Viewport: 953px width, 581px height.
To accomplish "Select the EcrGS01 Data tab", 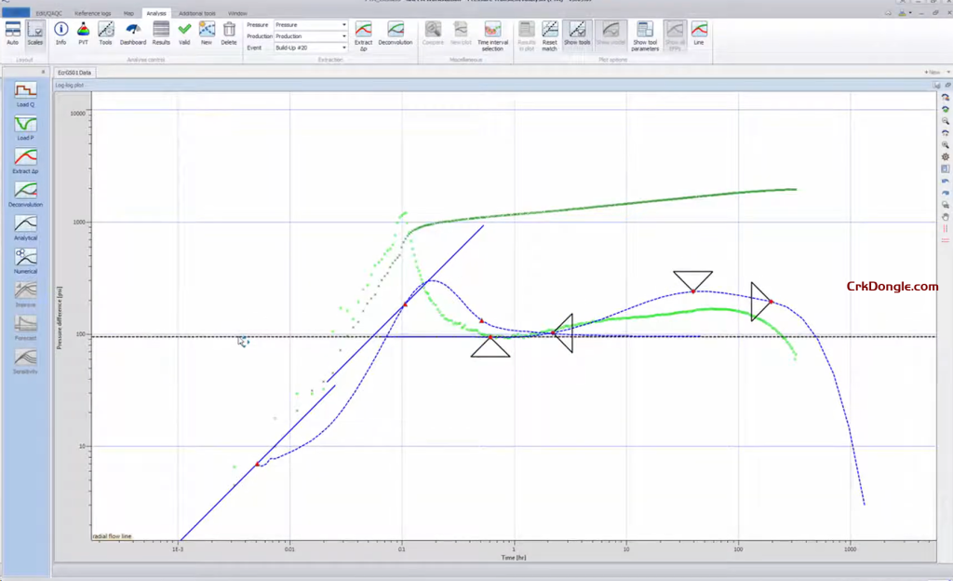I will pos(76,71).
